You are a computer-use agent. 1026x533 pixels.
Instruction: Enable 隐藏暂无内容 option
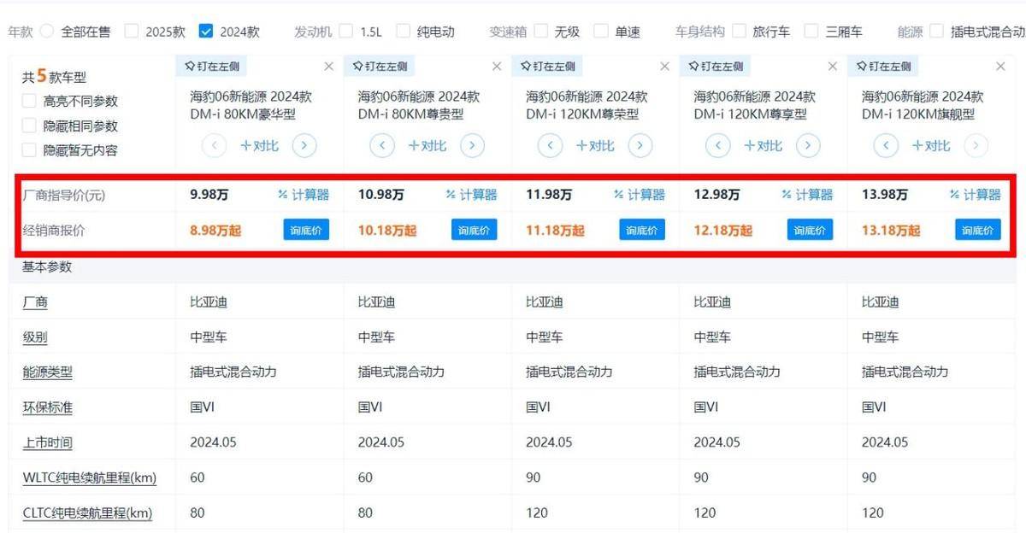(29, 150)
